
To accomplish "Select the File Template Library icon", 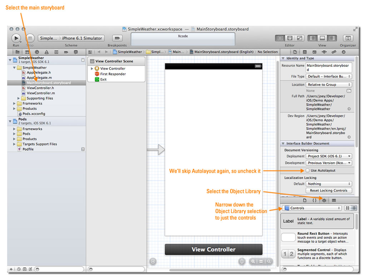I will pyautogui.click(x=305, y=200).
